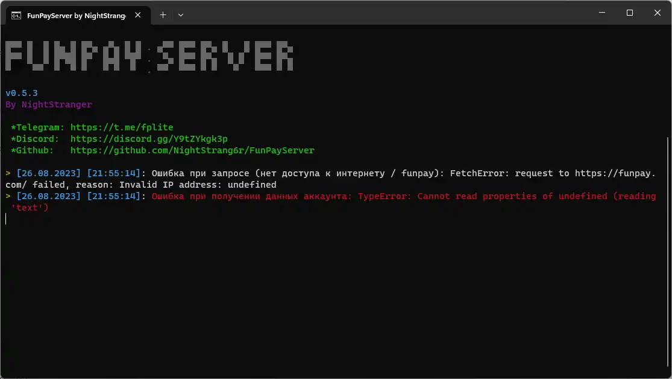Expand the new tab profile dropdown
This screenshot has height=379, width=672.
point(181,15)
